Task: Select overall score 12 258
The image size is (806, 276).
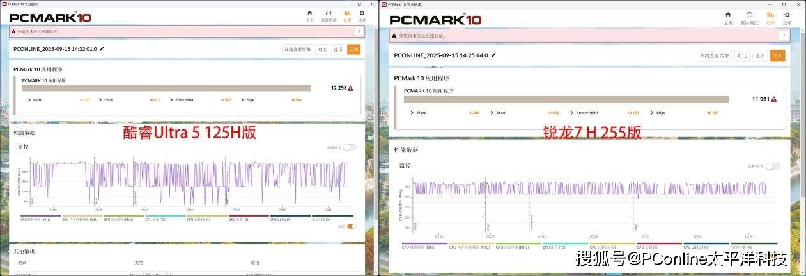Action: pyautogui.click(x=339, y=88)
